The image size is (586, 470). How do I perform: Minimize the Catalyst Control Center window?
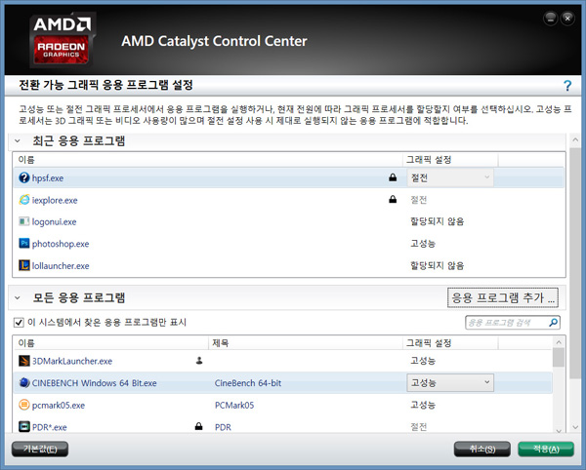pos(551,19)
